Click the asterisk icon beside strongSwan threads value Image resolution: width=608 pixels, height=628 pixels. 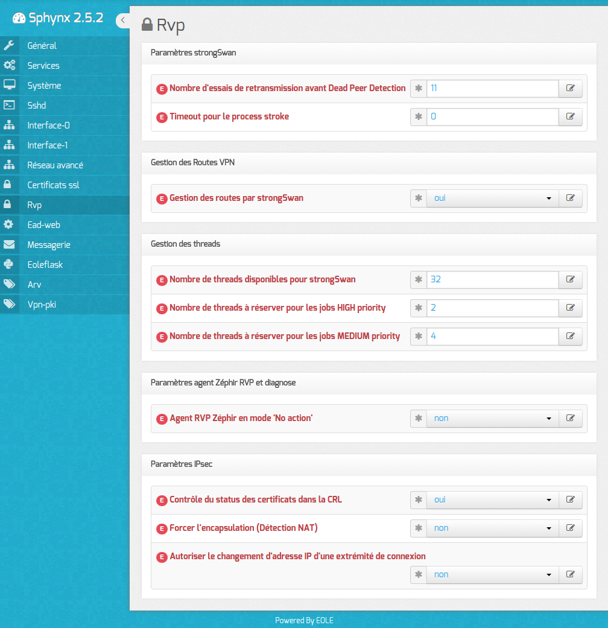click(419, 279)
